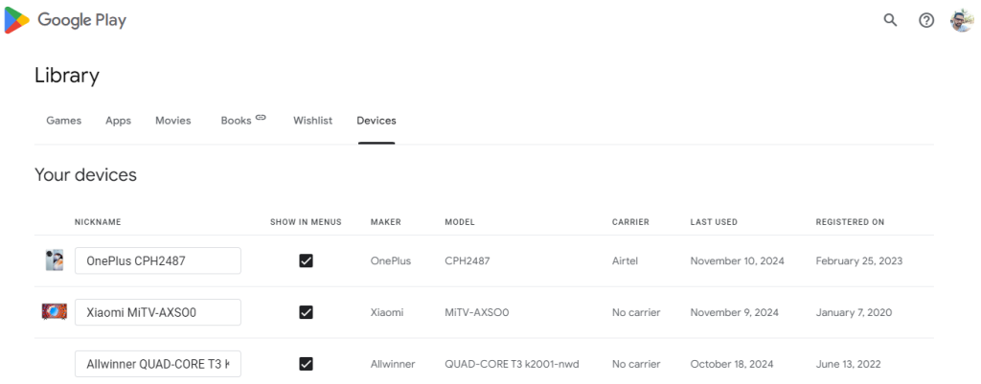Open the account profile avatar
Image resolution: width=981 pixels, height=384 pixels.
(962, 20)
